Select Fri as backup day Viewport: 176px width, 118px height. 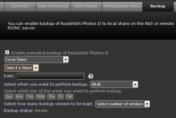tap(60, 97)
